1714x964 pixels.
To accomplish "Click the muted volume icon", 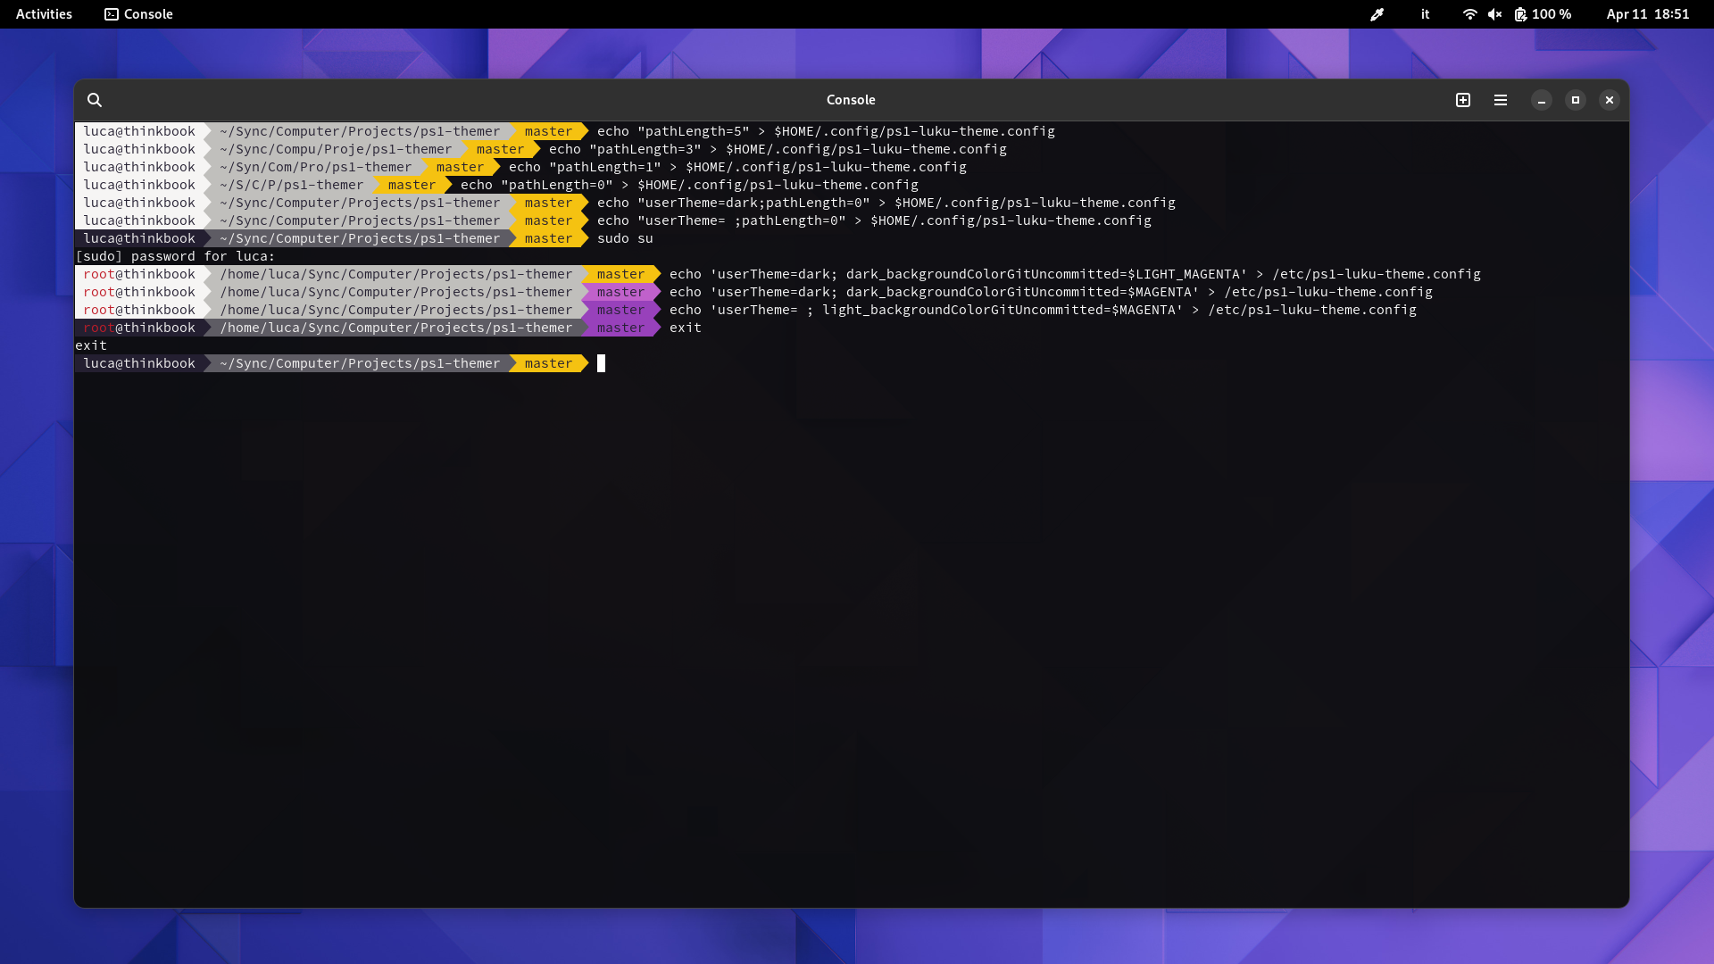I will click(1494, 14).
